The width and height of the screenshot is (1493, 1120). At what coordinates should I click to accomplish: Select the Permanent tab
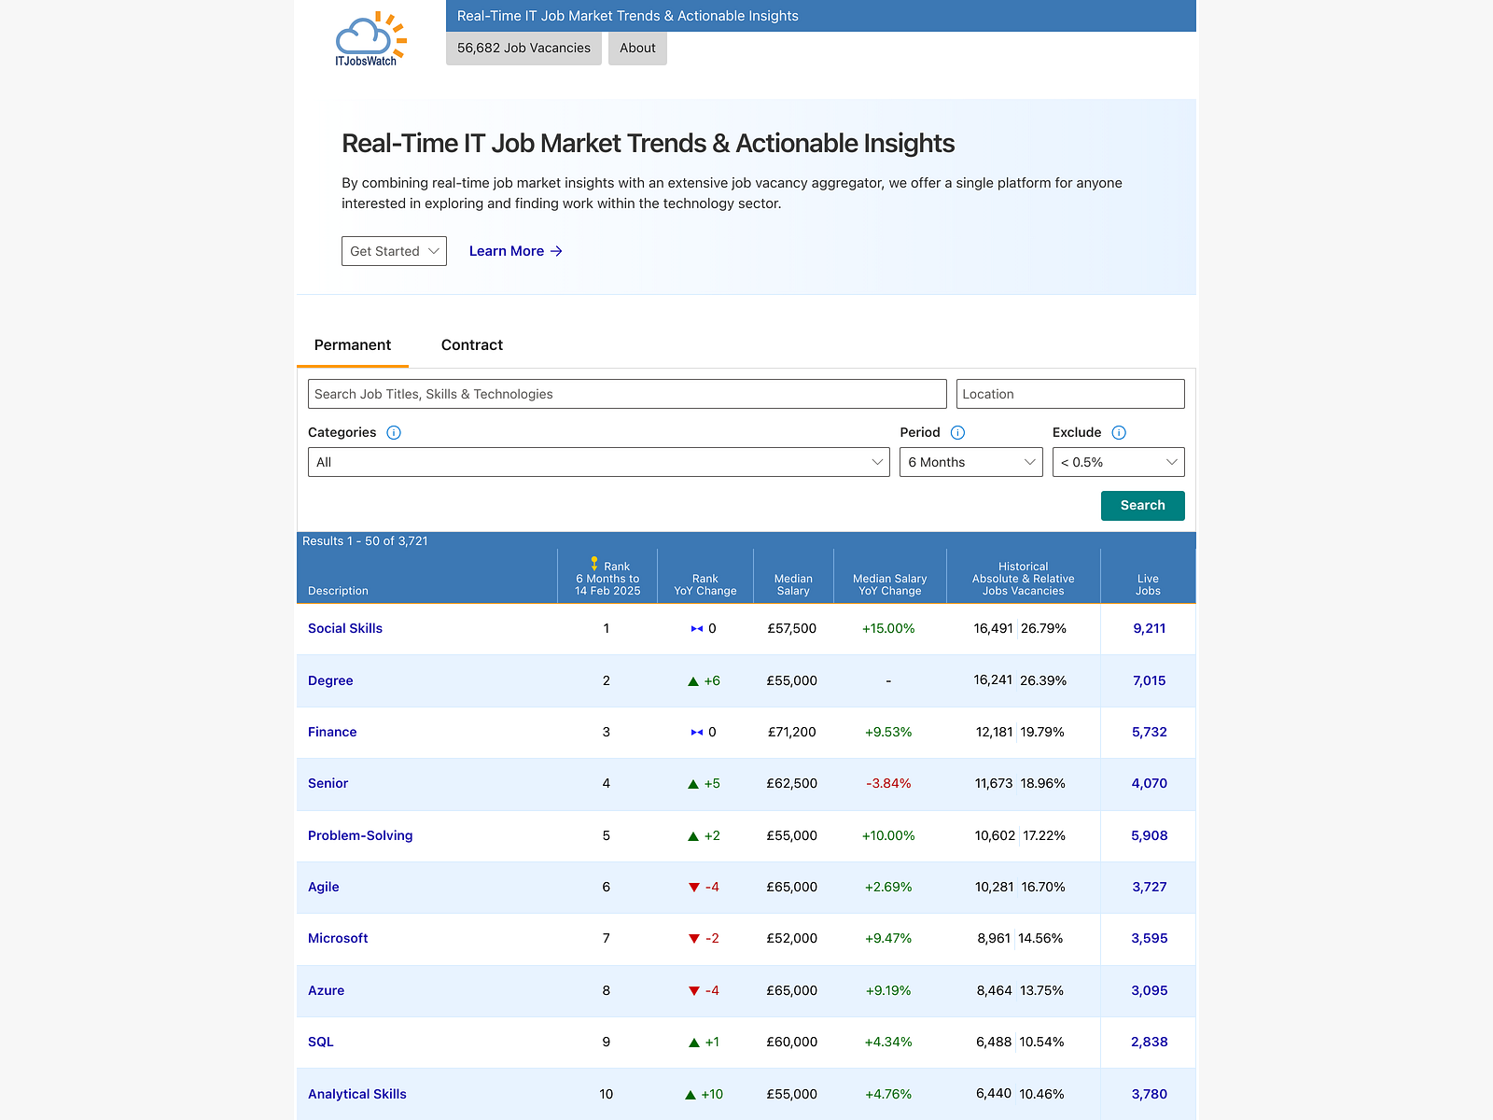[x=352, y=344]
